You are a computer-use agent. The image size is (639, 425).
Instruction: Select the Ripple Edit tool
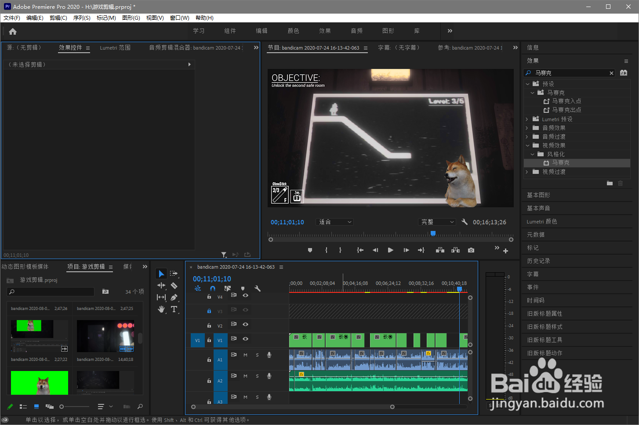(x=161, y=285)
